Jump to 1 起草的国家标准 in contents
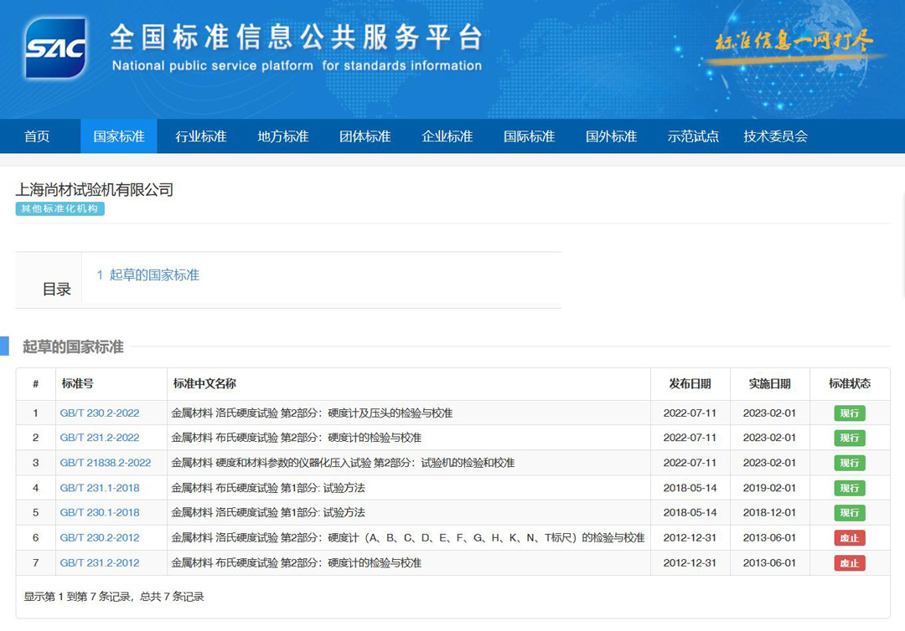This screenshot has width=905, height=631. coord(147,274)
